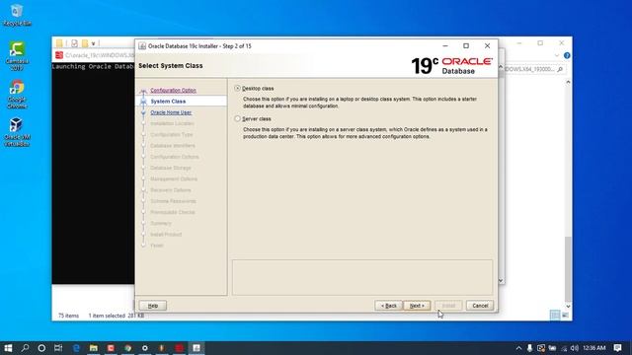Expand Explorer ribbon chevron

coord(557,55)
